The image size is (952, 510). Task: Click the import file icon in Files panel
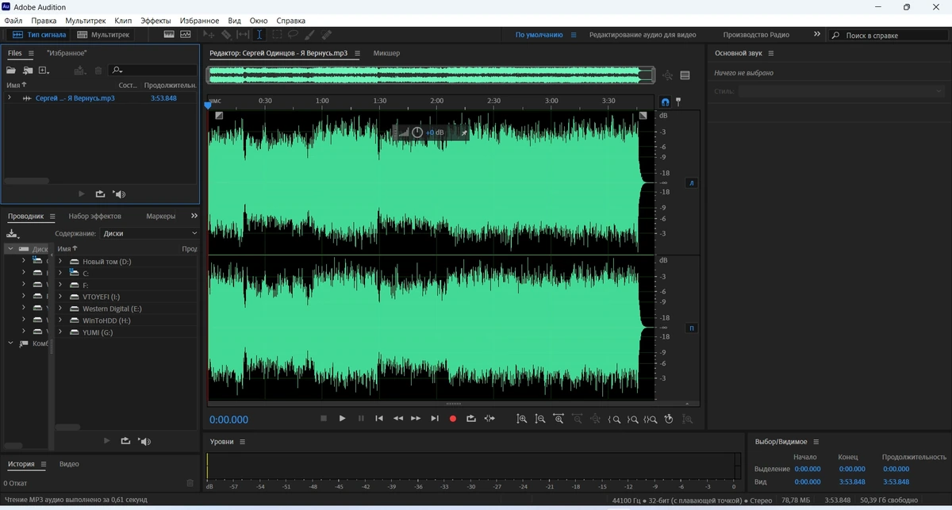point(28,71)
